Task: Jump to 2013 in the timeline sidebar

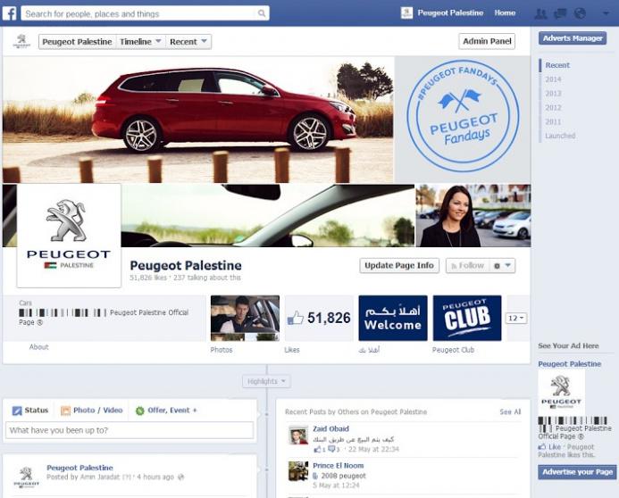Action: [554, 94]
